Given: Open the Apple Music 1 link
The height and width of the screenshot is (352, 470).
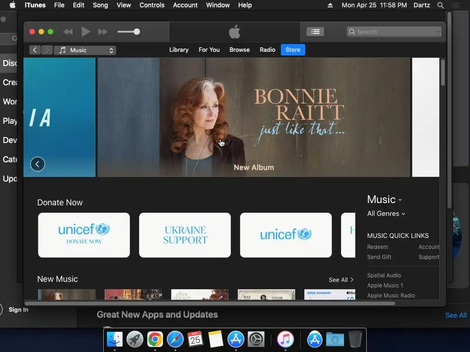Looking at the screenshot, I should pyautogui.click(x=385, y=285).
